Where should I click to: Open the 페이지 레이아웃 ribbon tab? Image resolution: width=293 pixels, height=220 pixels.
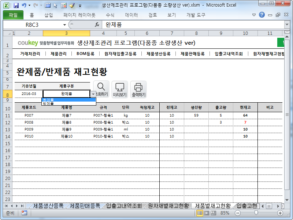(79, 15)
